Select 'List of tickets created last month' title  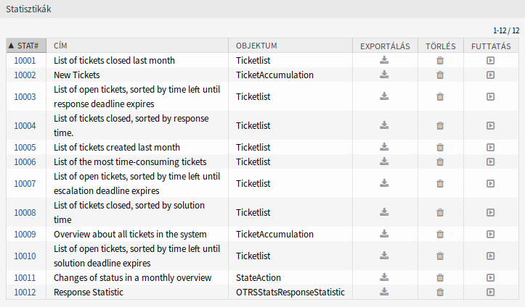pos(117,148)
